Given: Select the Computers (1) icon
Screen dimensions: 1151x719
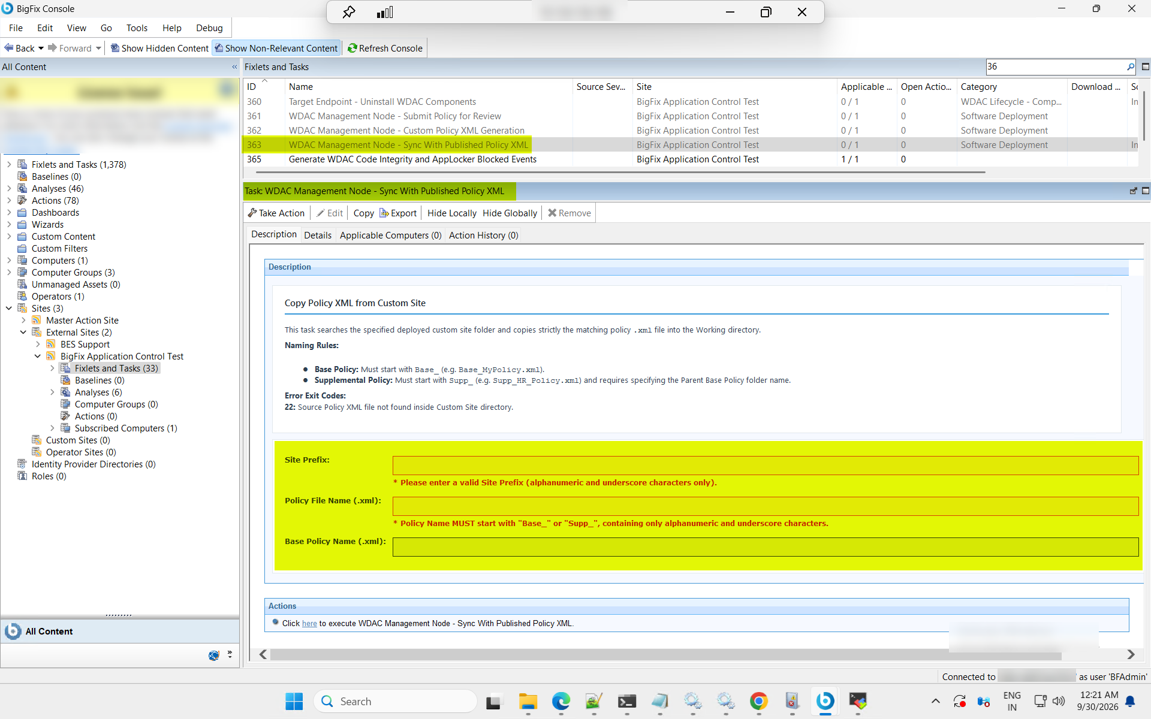Looking at the screenshot, I should coord(22,260).
